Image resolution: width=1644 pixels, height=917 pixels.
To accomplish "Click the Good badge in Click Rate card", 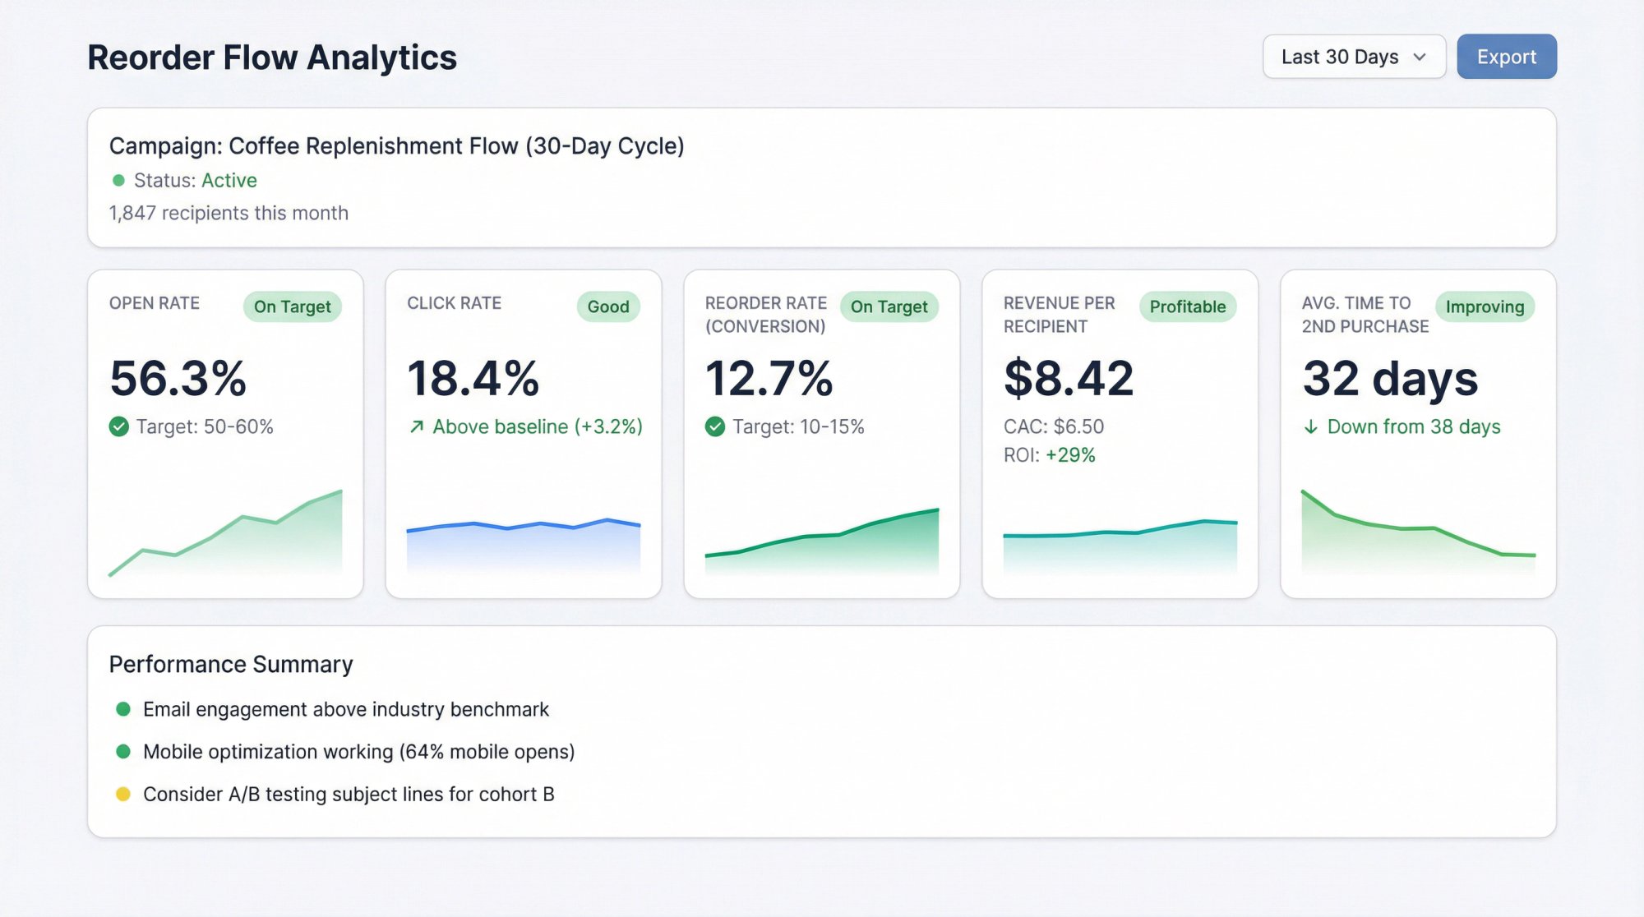I will point(608,306).
